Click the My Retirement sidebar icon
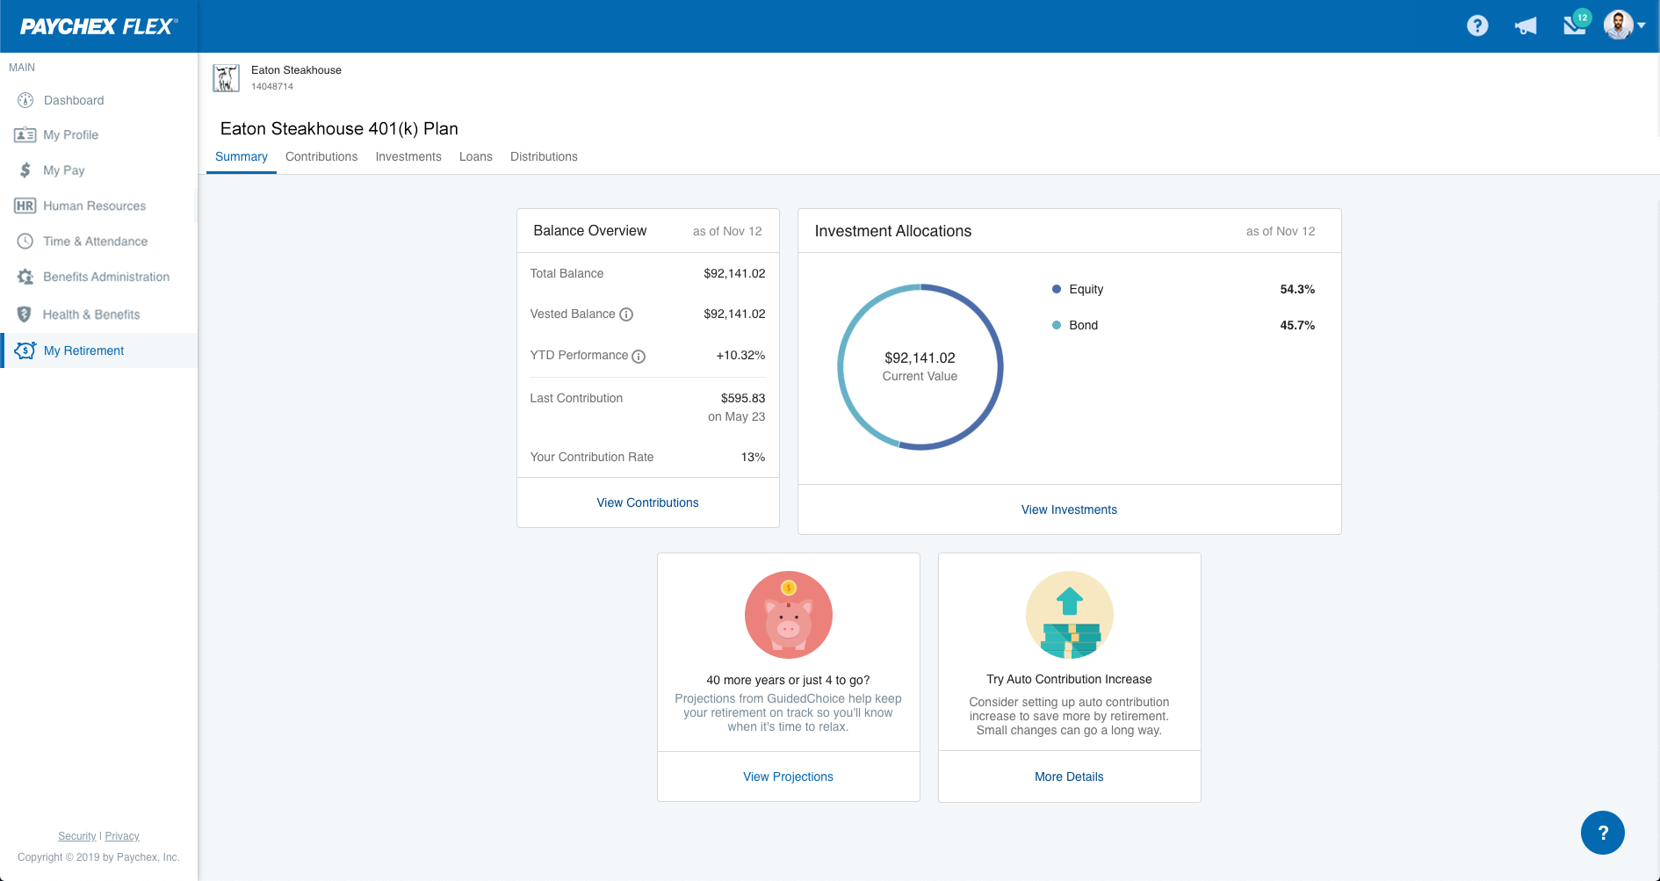1660x881 pixels. click(25, 350)
